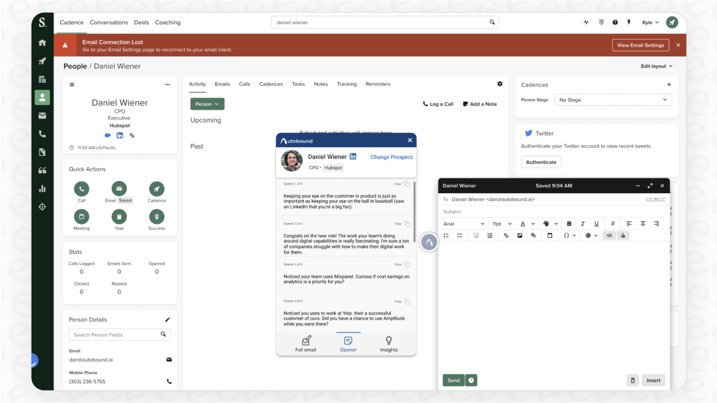This screenshot has width=717, height=403.
Task: Enable preview eye toggle in composer toolbar
Action: pos(609,235)
